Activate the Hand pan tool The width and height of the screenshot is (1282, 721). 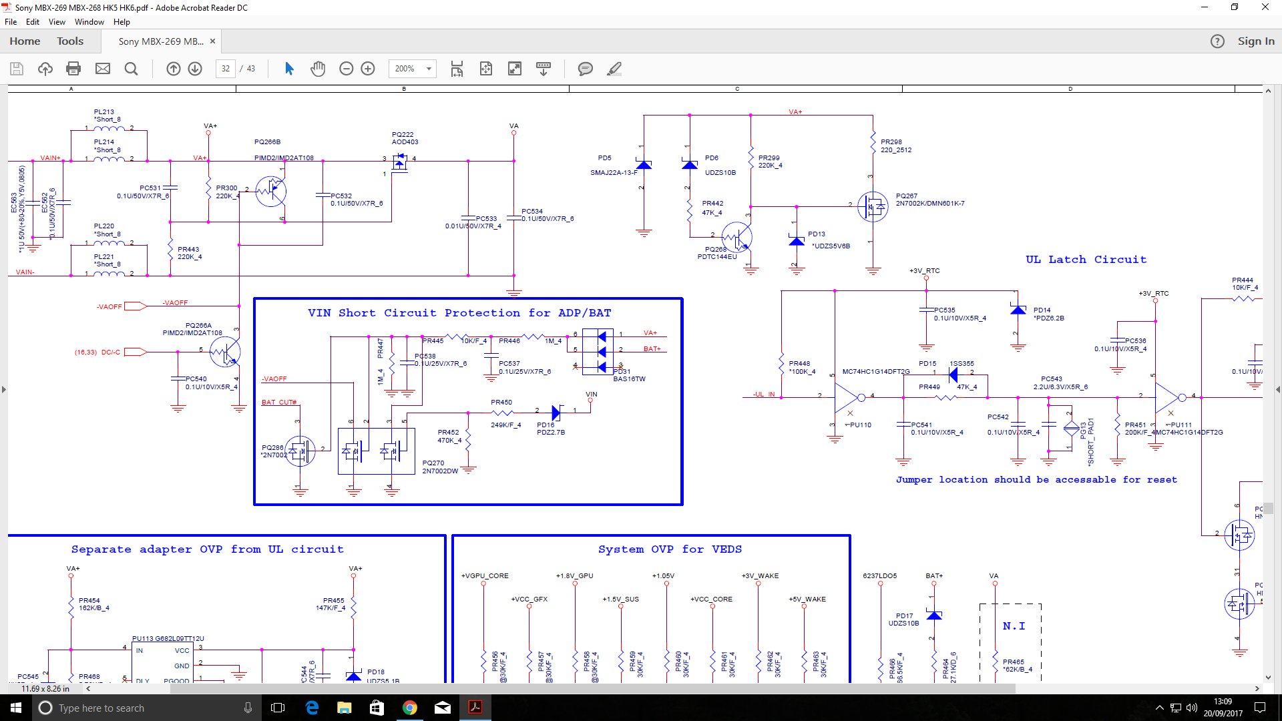click(x=318, y=69)
